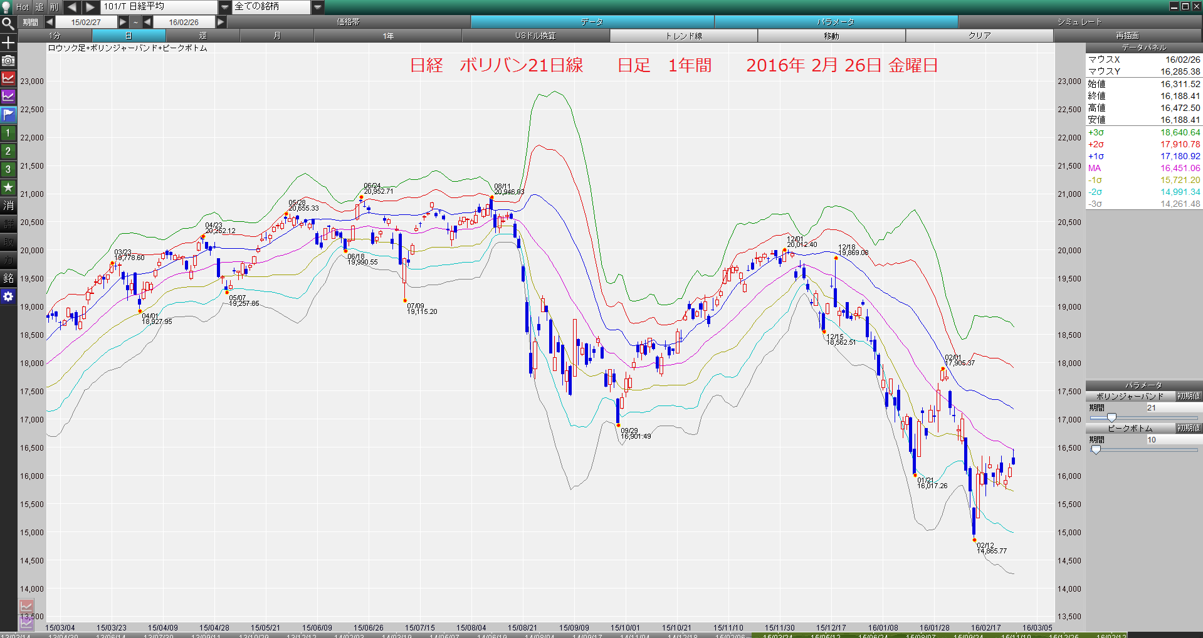Click the end date field 16/02/26
This screenshot has width=1203, height=638.
(184, 22)
